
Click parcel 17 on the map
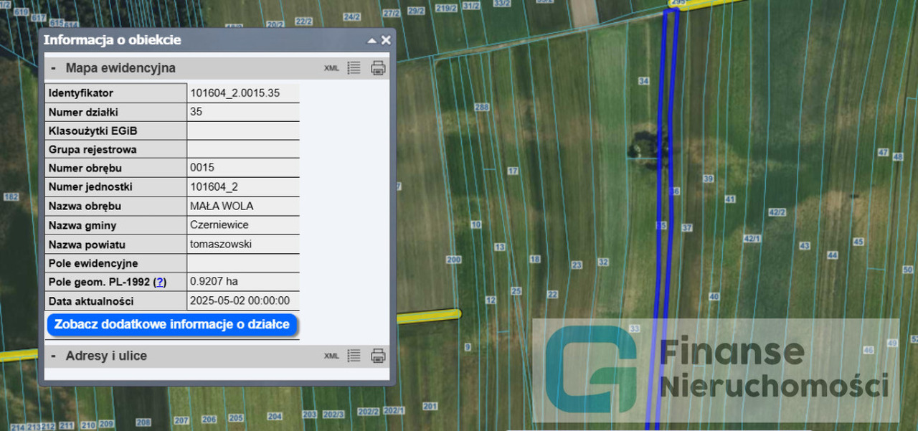point(513,171)
